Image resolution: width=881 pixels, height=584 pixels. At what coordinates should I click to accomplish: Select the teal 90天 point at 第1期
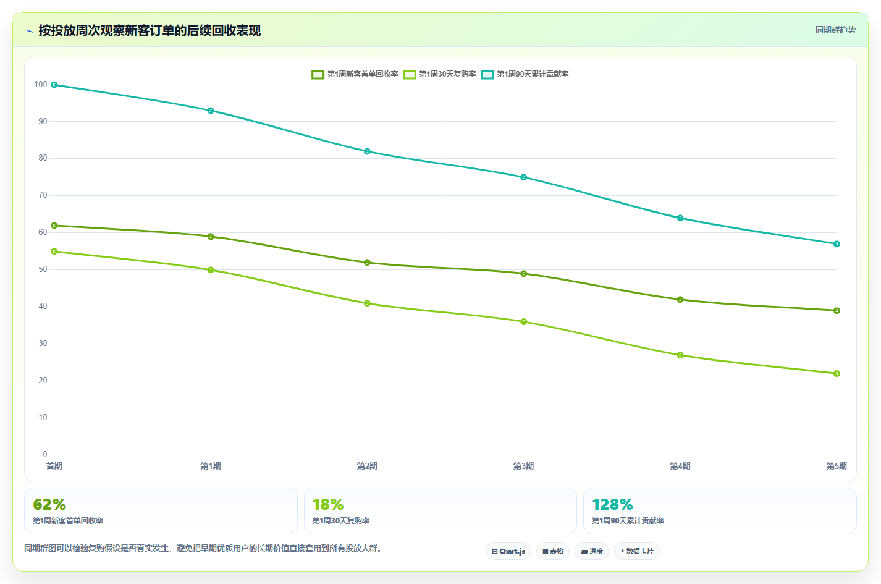[211, 111]
